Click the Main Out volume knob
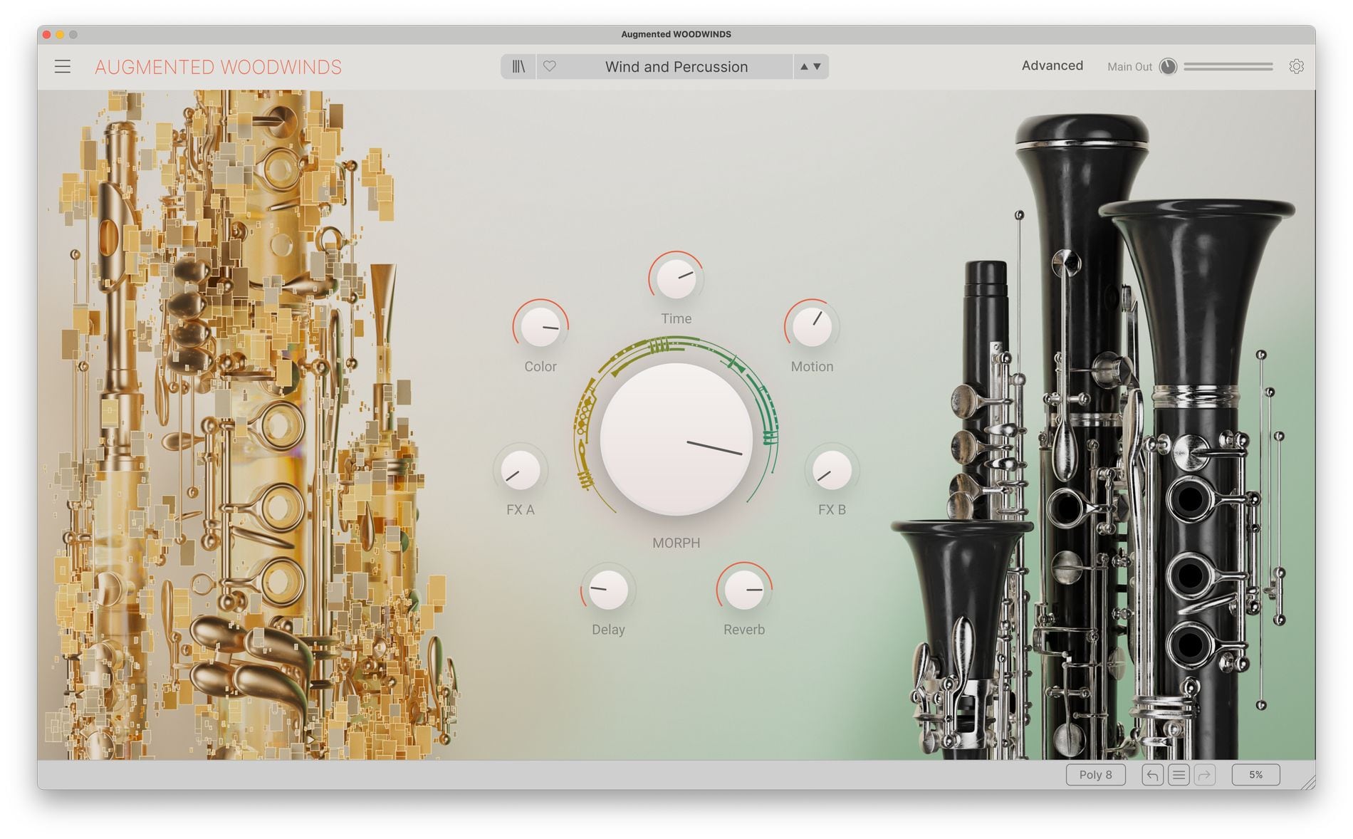The height and width of the screenshot is (839, 1353). click(1168, 66)
